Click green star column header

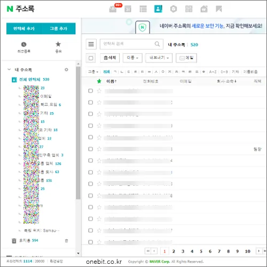pos(99,81)
